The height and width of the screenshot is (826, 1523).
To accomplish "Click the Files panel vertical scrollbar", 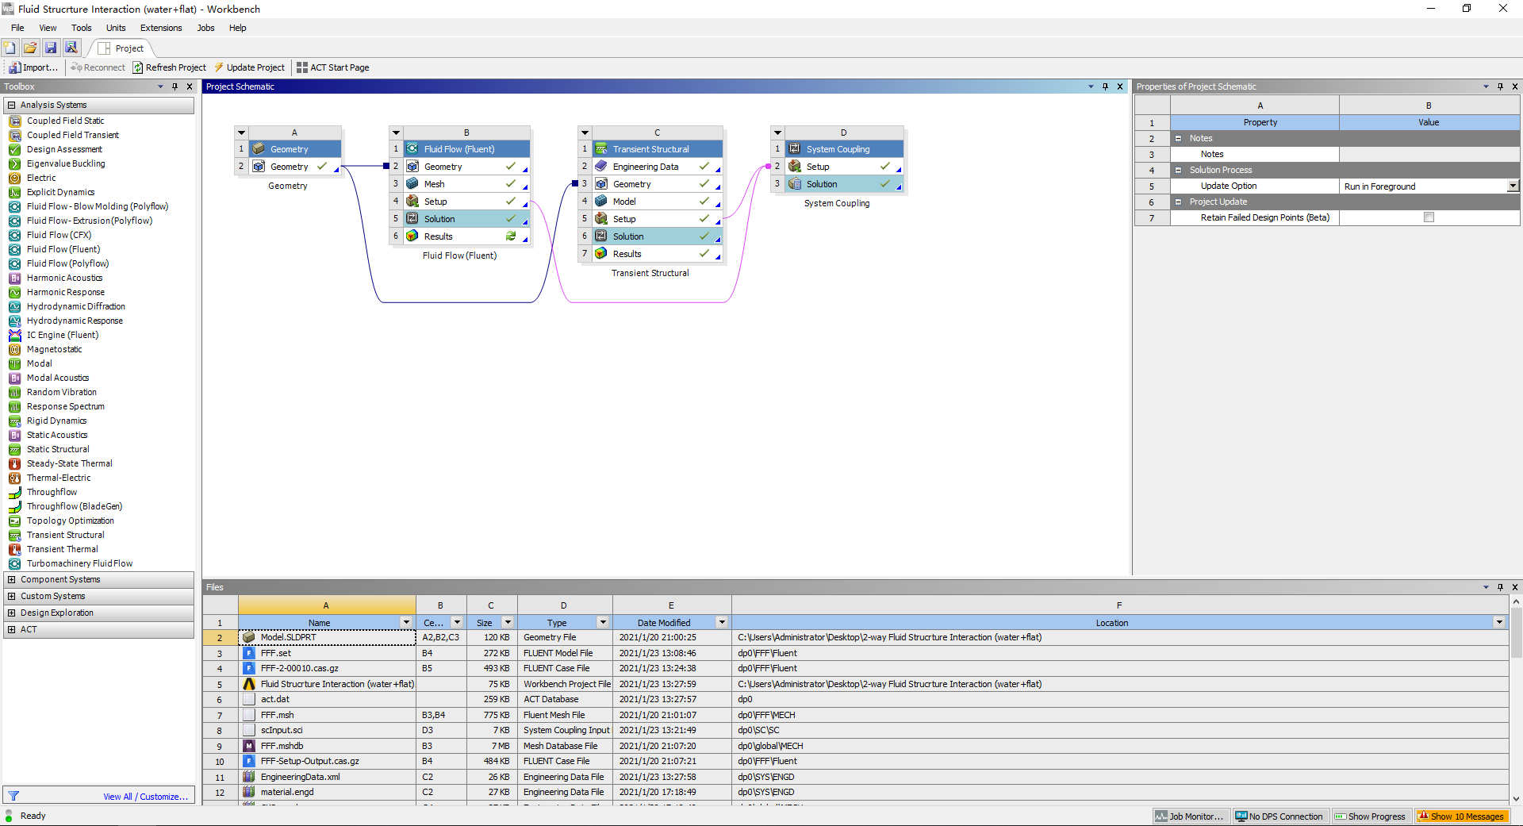I will tap(1516, 700).
